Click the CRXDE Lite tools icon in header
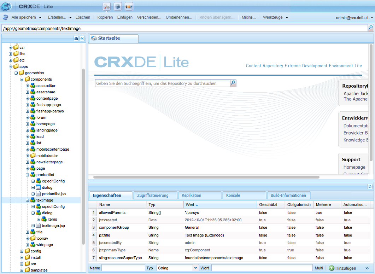Viewport: 375px width, 274px height. click(107, 6)
